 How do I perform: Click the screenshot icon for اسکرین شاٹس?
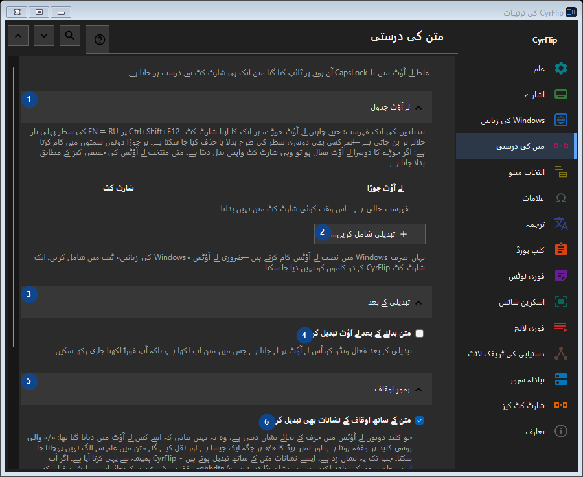[561, 301]
